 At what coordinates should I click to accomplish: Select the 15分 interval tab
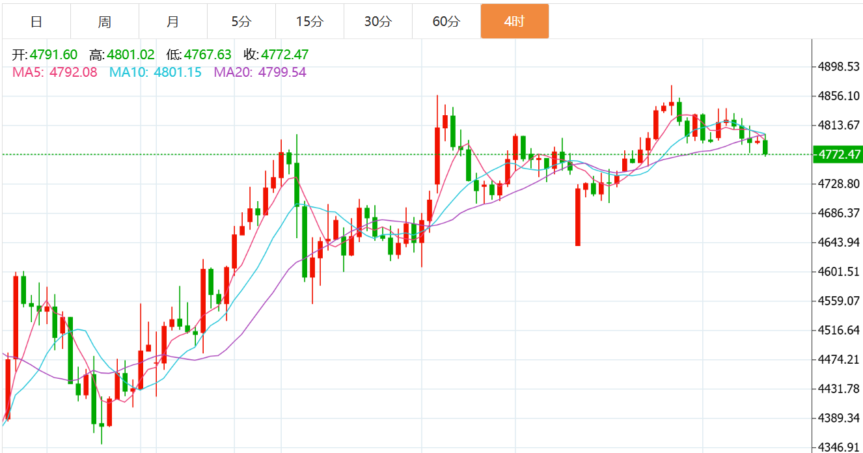pos(309,21)
